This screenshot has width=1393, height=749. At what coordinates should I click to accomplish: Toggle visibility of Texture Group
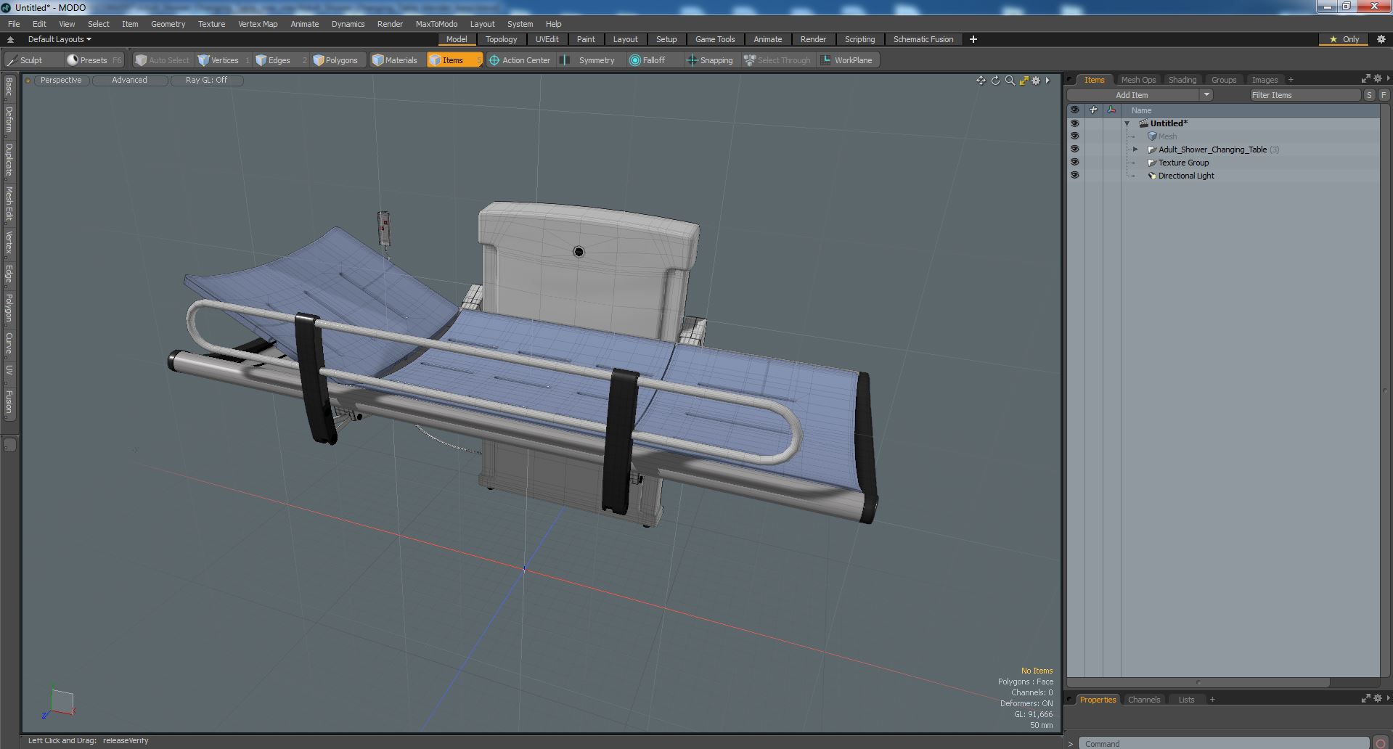(1074, 163)
